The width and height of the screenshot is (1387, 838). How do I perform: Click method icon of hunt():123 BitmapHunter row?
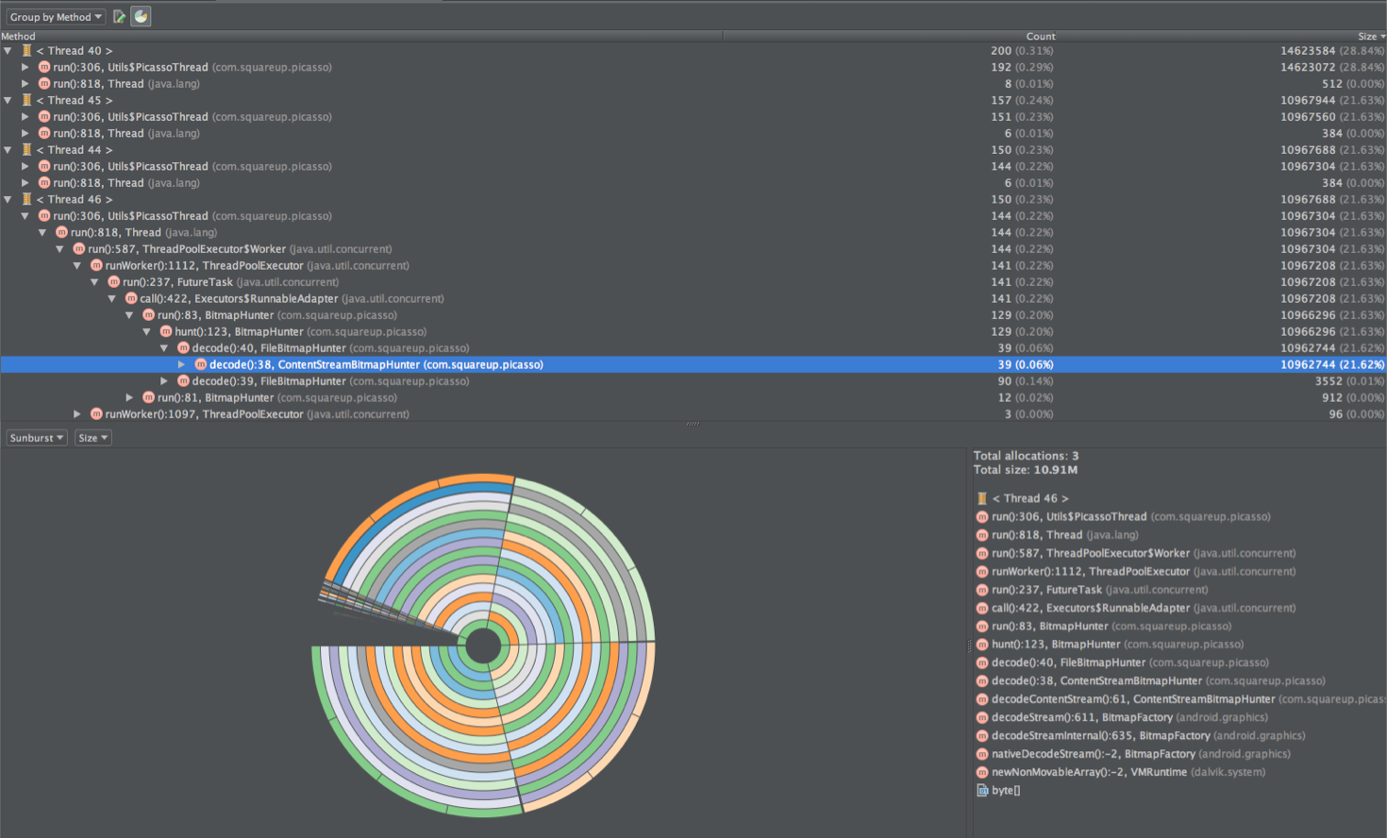tap(166, 332)
